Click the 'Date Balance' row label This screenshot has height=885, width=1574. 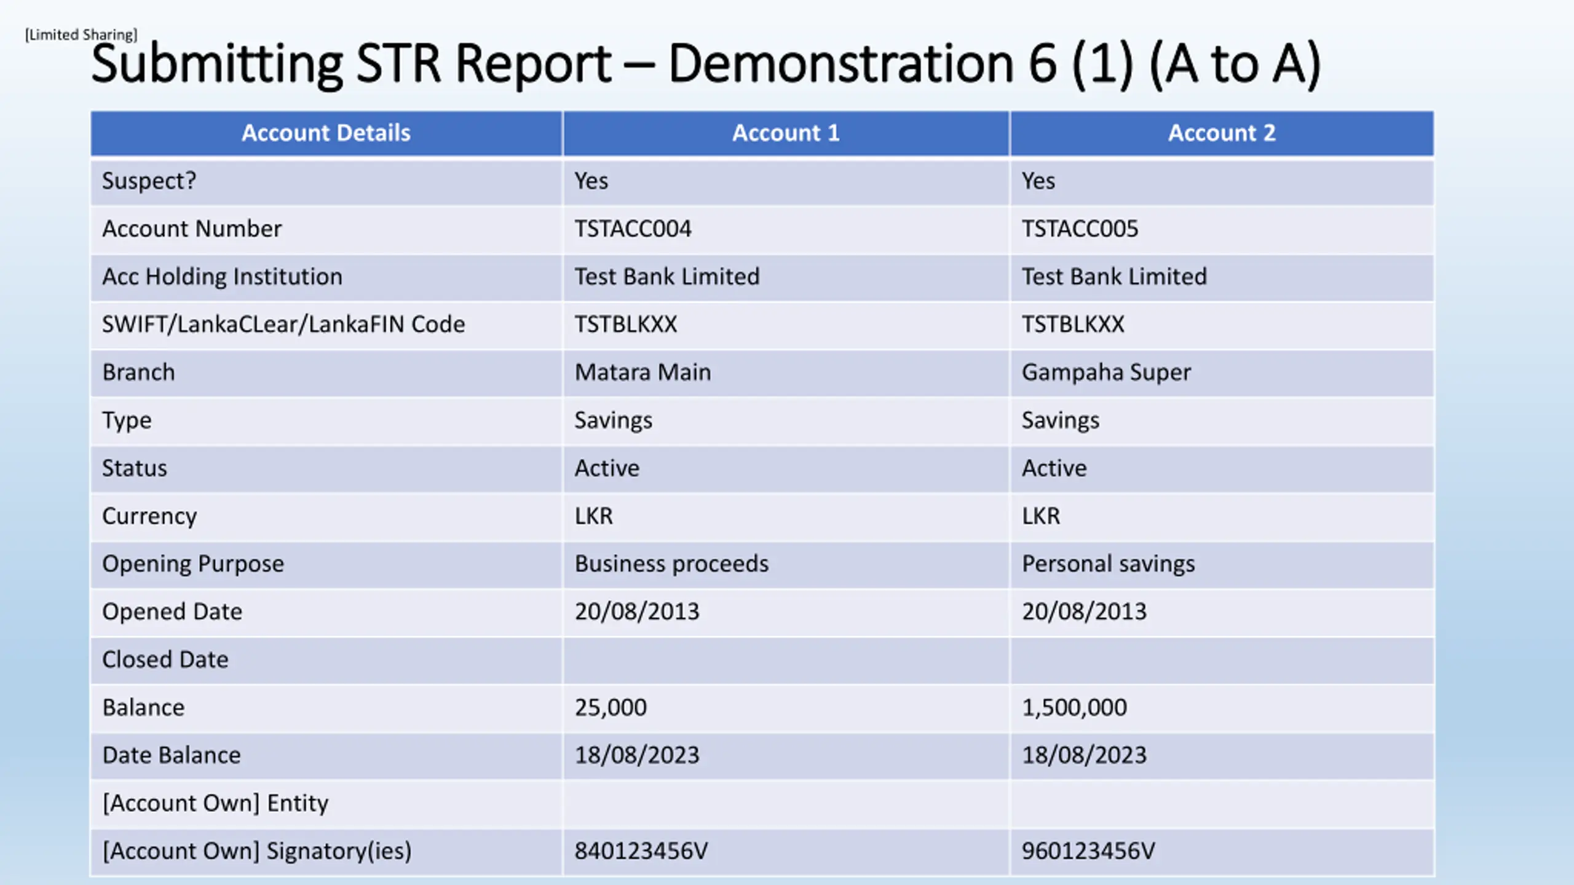[172, 755]
